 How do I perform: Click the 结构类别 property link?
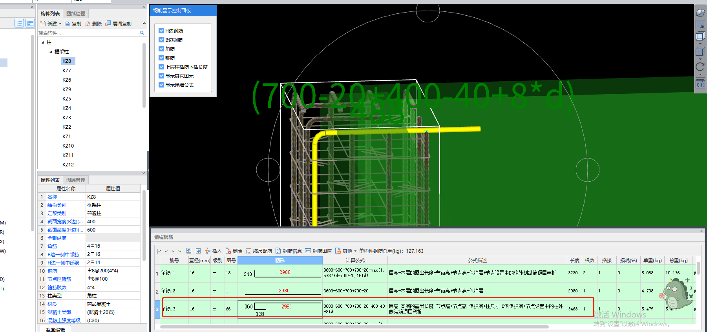coord(57,205)
